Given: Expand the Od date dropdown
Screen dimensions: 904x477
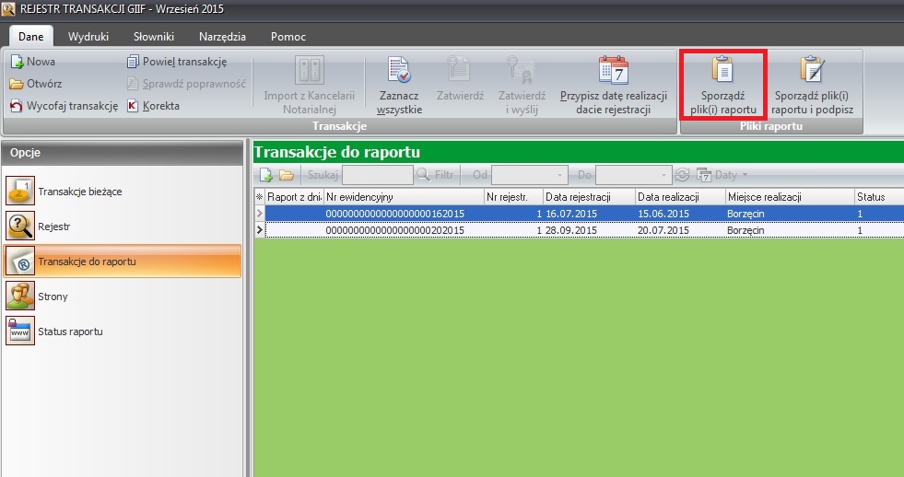Looking at the screenshot, I should click(559, 175).
